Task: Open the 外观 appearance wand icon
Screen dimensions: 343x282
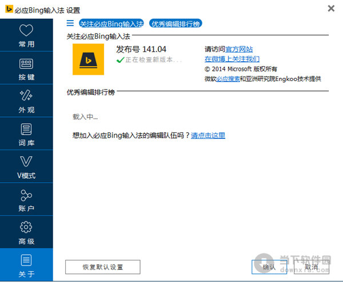Action: (26, 95)
